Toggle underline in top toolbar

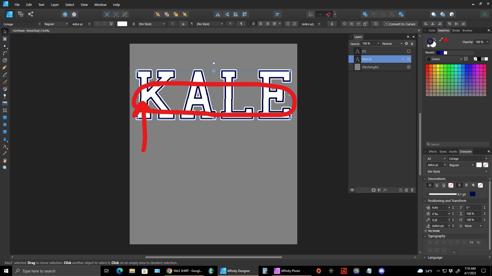coord(111,24)
